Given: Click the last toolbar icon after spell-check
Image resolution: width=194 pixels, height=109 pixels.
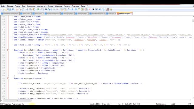Looking at the screenshot, I should pos(111,9).
